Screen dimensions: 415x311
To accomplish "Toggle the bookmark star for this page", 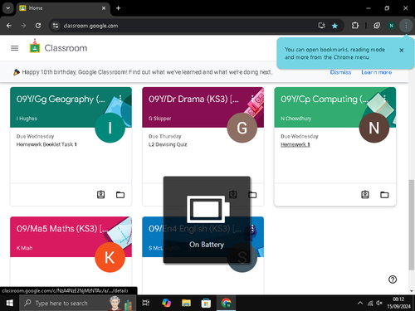I will (334, 26).
